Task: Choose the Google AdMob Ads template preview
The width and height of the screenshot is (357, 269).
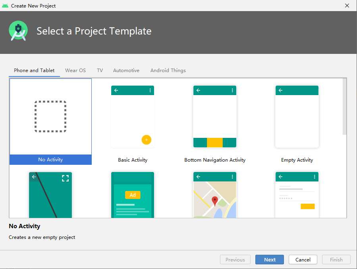Action: [x=133, y=195]
